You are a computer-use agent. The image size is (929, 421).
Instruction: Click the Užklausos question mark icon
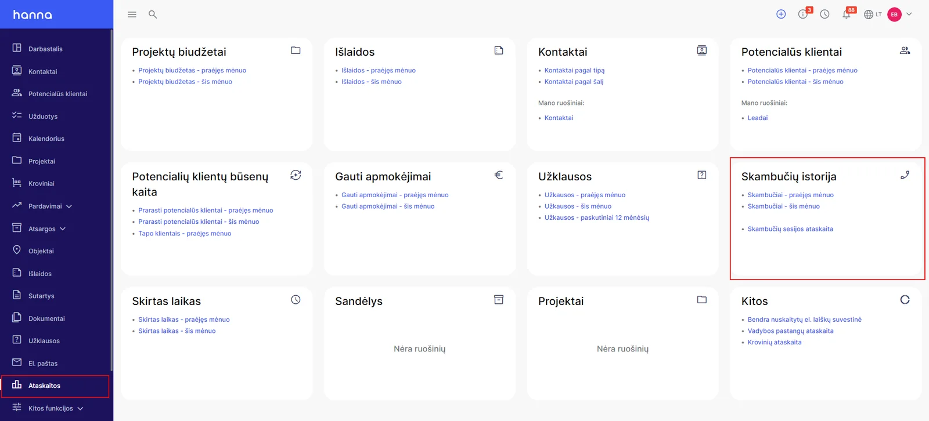[x=702, y=175]
